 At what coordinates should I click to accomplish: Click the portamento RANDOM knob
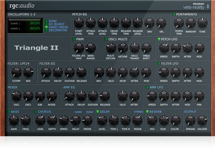point(191,23)
